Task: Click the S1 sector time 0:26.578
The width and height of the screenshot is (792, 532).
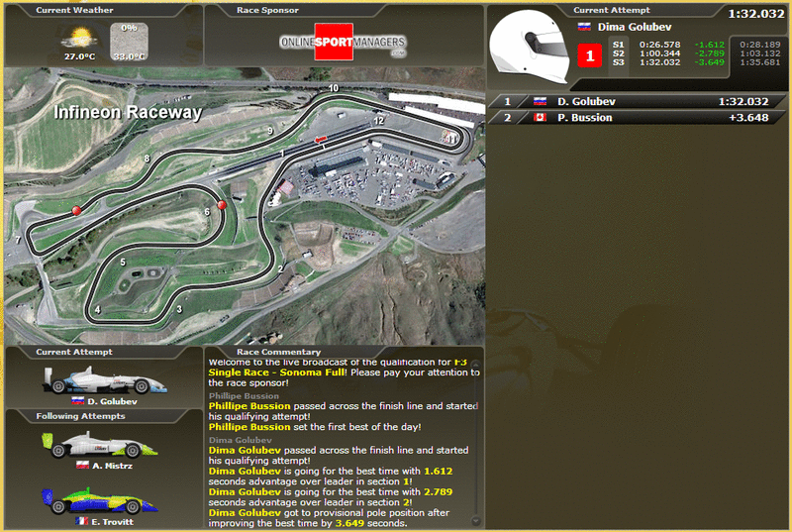Action: pos(659,45)
